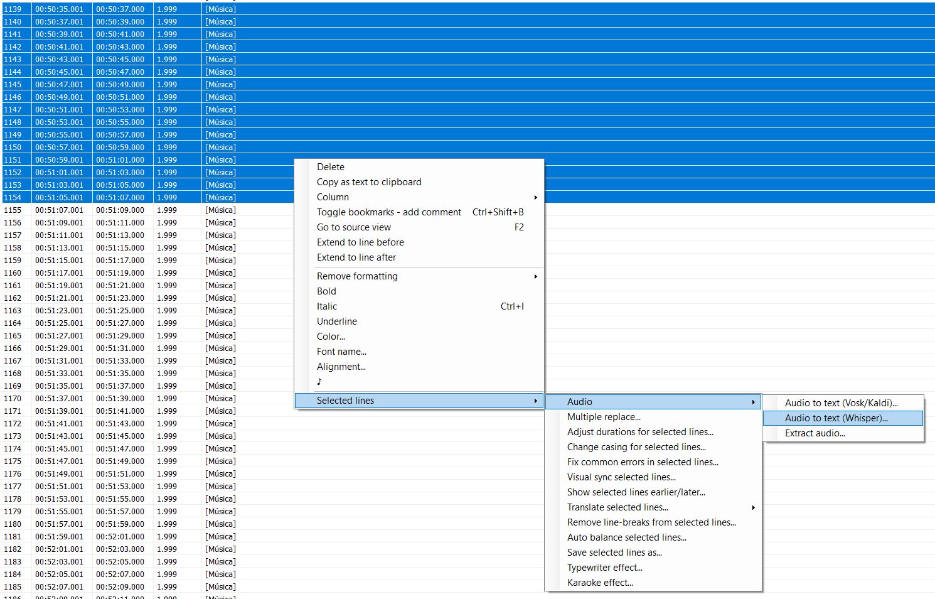Viewport: 935px width, 599px height.
Task: Toggle bookmarks and add a comment
Action: point(389,212)
